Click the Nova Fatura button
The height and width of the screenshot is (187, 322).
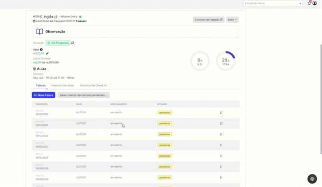point(44,95)
